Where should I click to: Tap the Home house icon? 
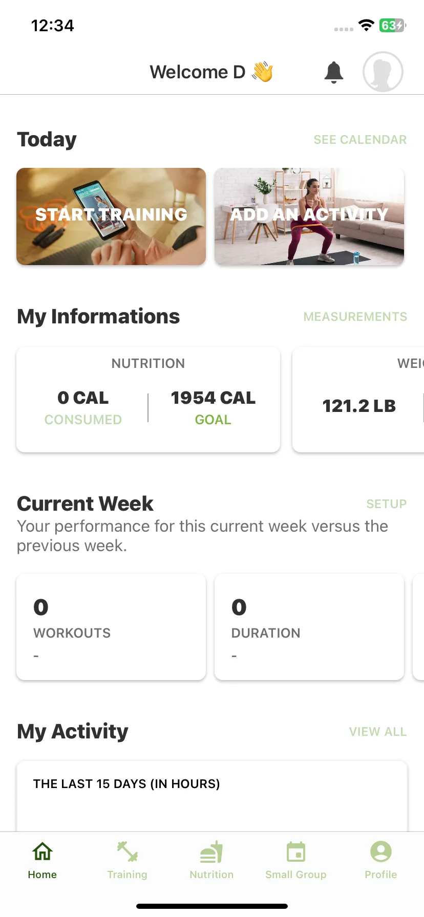(x=43, y=851)
